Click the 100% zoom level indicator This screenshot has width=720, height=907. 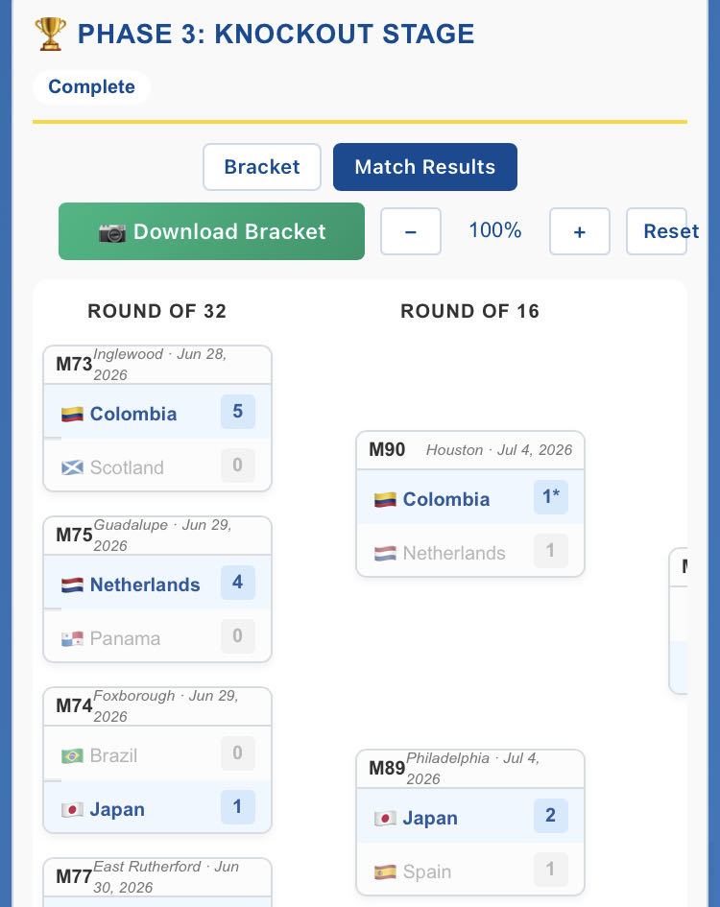point(495,230)
